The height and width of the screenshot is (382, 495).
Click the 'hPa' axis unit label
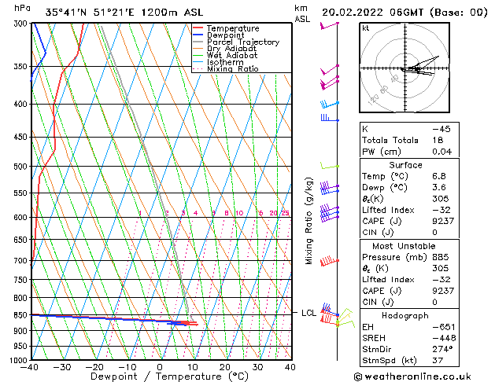pyautogui.click(x=22, y=8)
